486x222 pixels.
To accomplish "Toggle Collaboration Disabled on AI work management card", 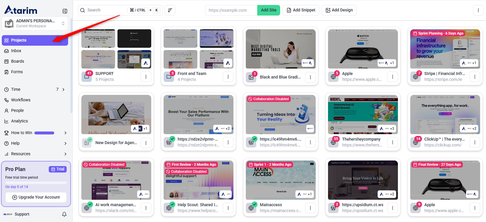I will pyautogui.click(x=104, y=165).
